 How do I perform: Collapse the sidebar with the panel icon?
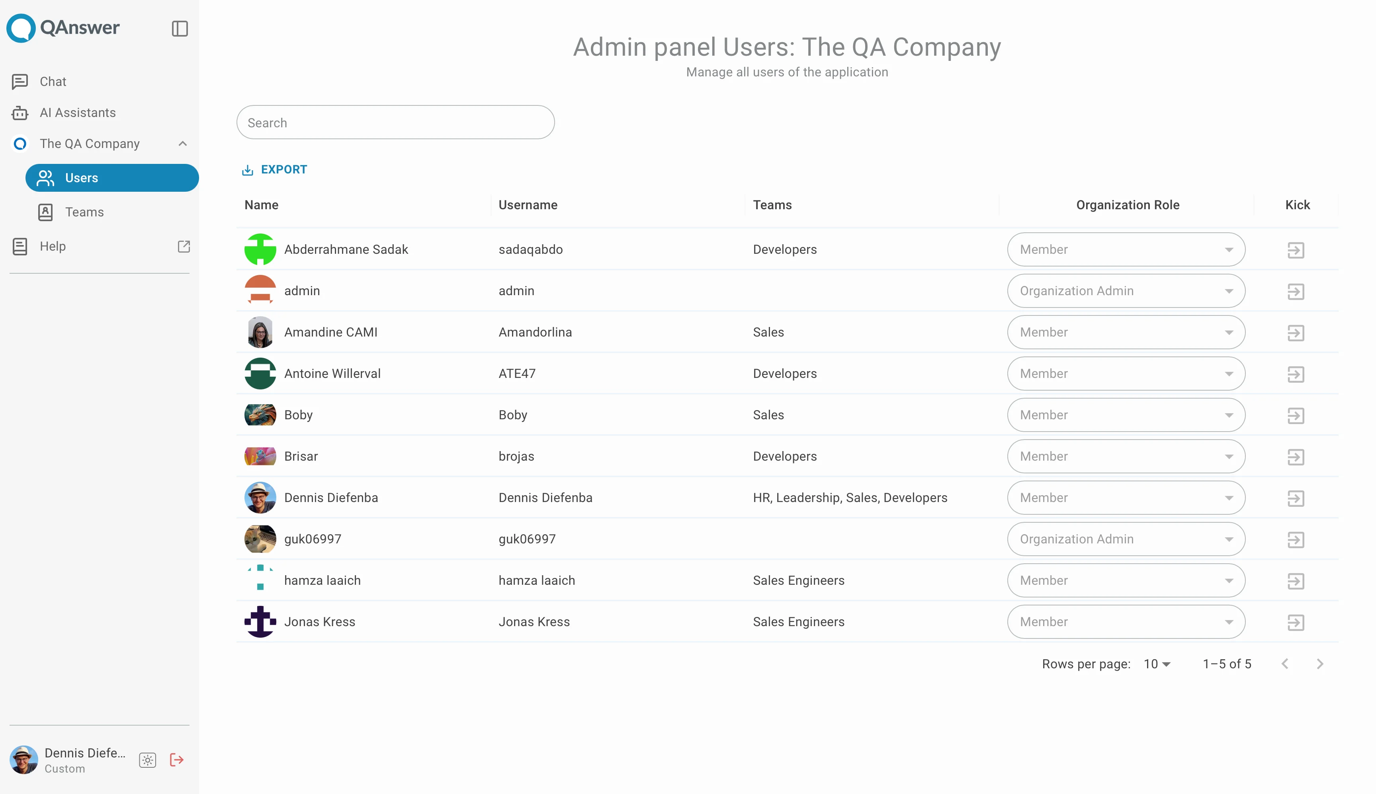click(180, 28)
